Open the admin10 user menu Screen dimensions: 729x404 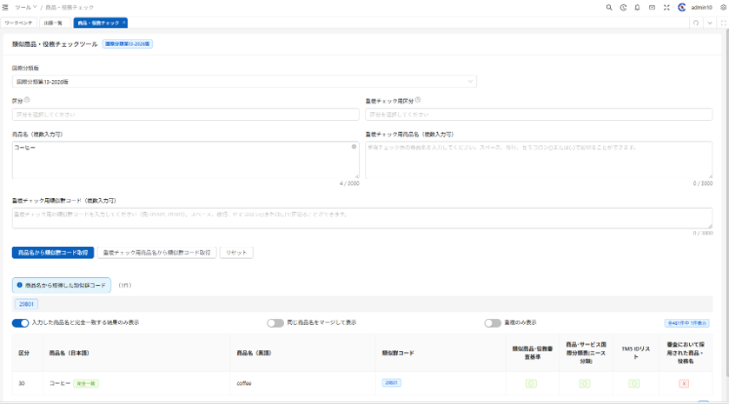tap(701, 8)
